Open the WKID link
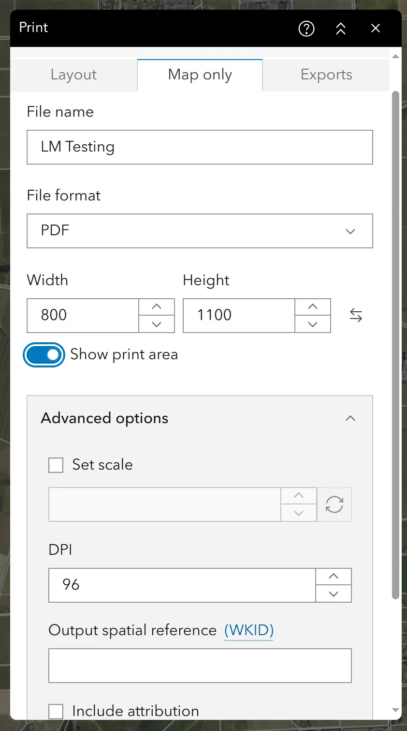Screen dimensions: 407x731 [x=249, y=630]
